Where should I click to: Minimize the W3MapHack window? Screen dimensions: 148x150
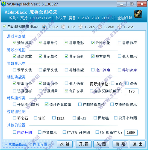click(x=122, y=4)
